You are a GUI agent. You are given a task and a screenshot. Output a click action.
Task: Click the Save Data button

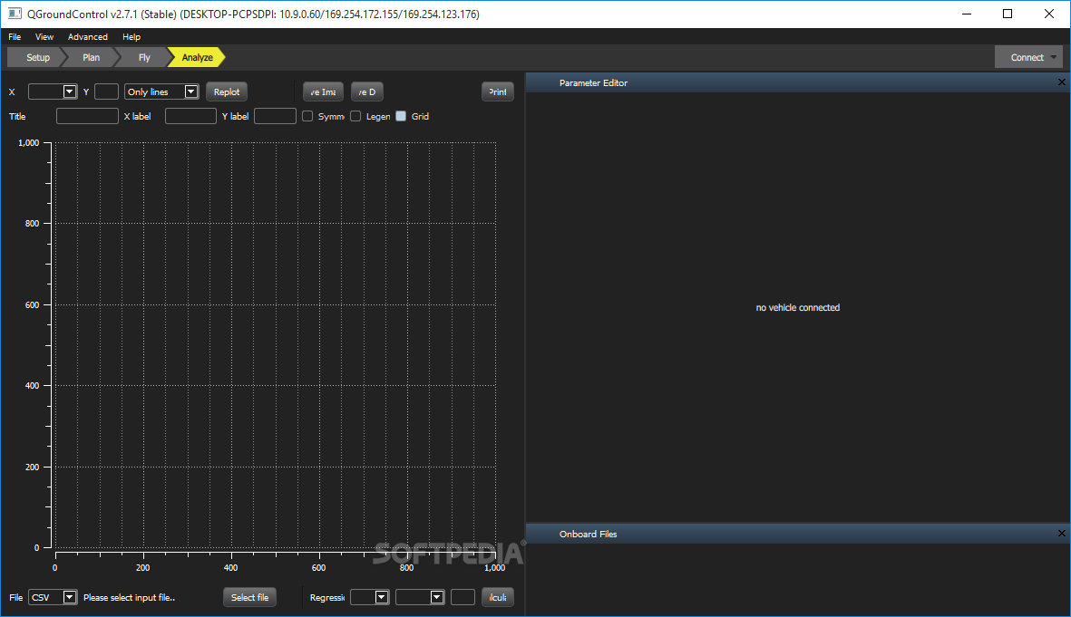click(367, 92)
